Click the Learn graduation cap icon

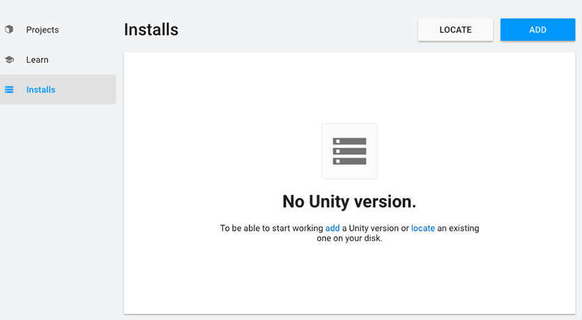coord(9,59)
